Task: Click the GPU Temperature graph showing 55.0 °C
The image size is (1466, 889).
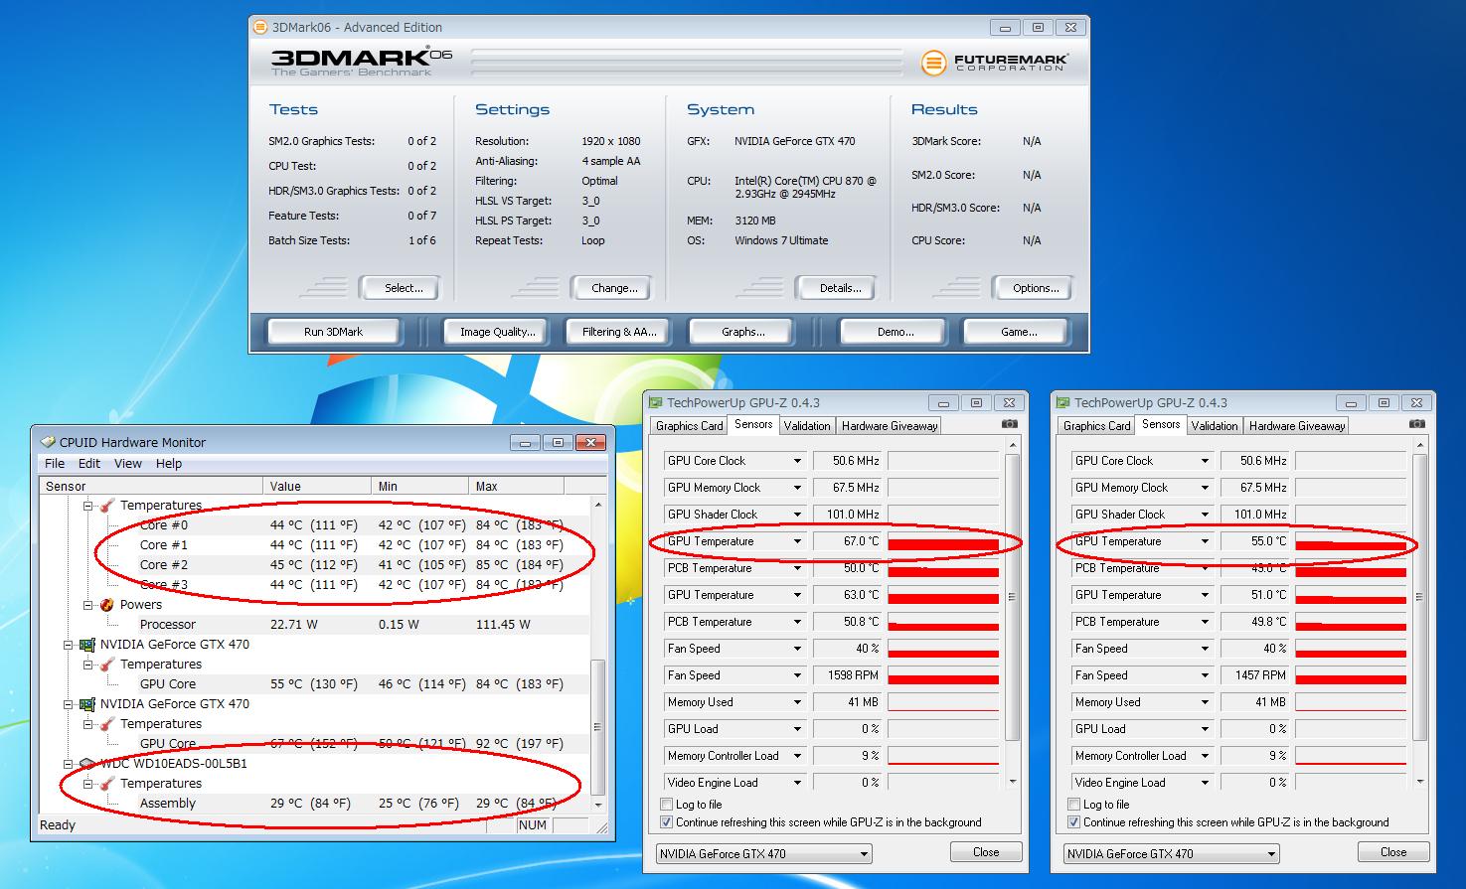Action: click(x=1351, y=541)
